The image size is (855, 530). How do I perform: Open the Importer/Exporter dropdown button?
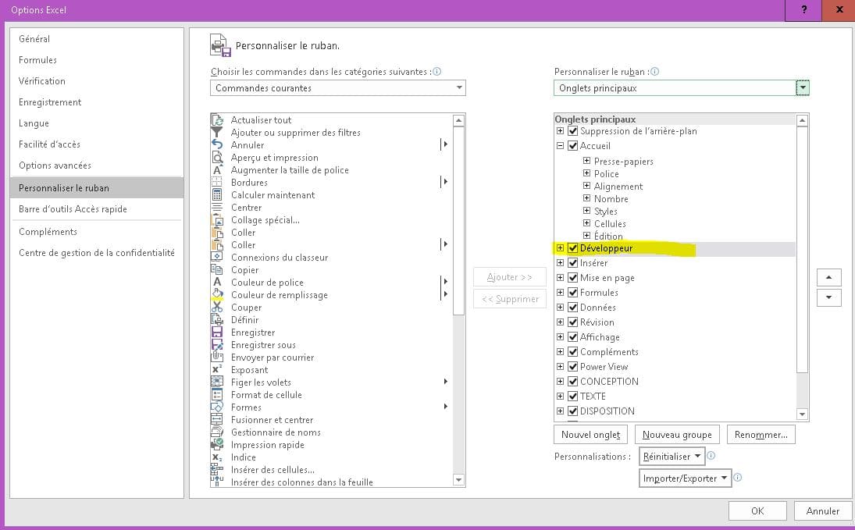point(685,478)
